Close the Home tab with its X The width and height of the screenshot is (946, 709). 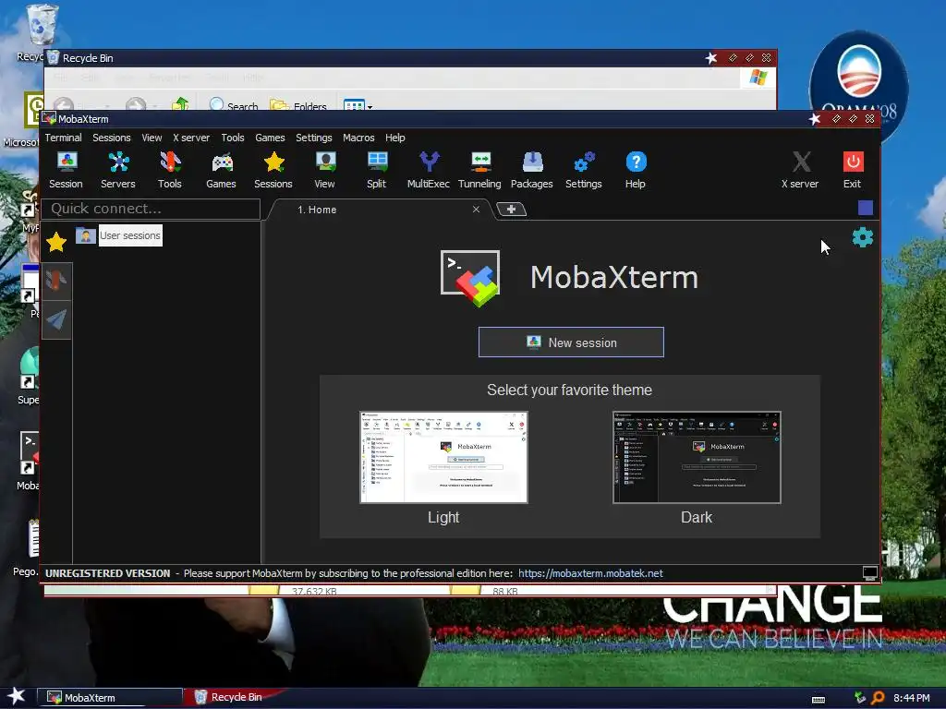tap(476, 210)
